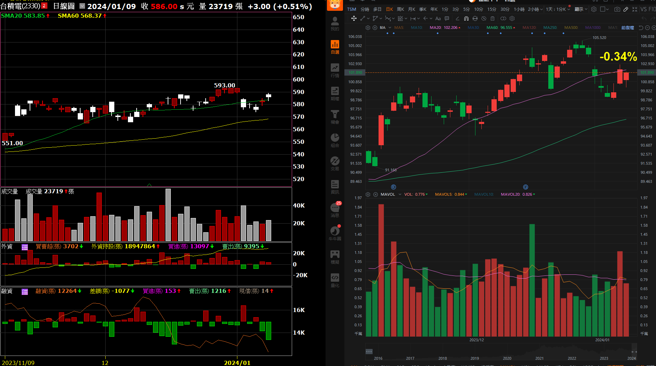Screen dimensions: 656x366
Task: Select the angle line tool
Action: coord(457,18)
